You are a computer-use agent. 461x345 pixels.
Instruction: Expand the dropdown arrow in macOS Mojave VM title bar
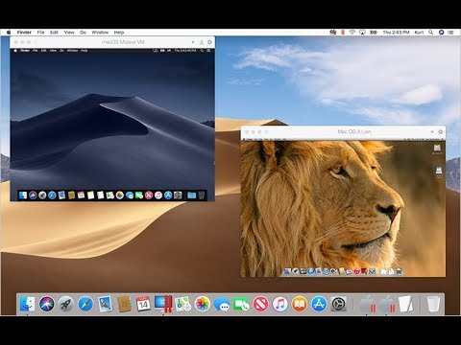193,42
